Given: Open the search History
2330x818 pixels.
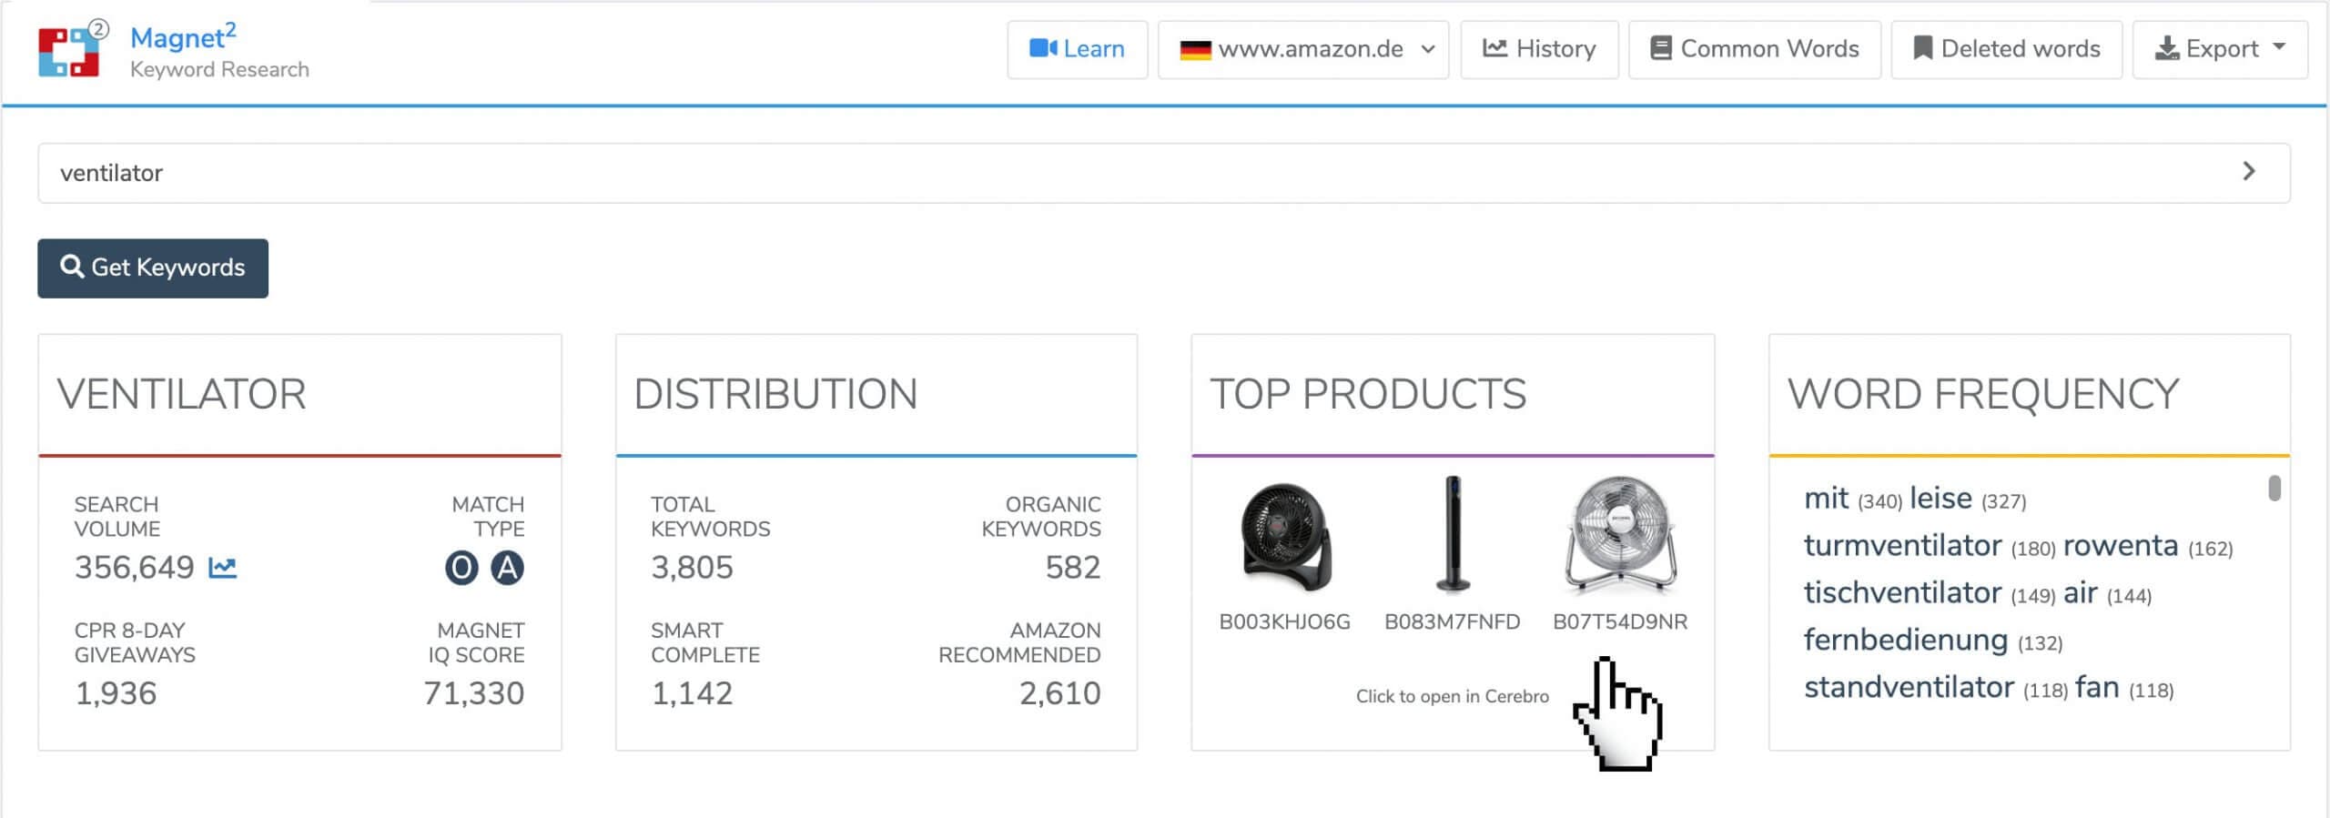Looking at the screenshot, I should click(x=1539, y=49).
